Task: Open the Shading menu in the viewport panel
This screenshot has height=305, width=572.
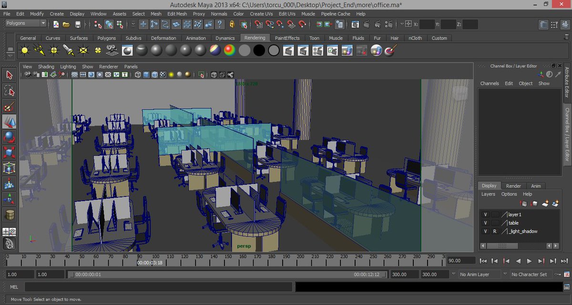Action: (x=46, y=67)
